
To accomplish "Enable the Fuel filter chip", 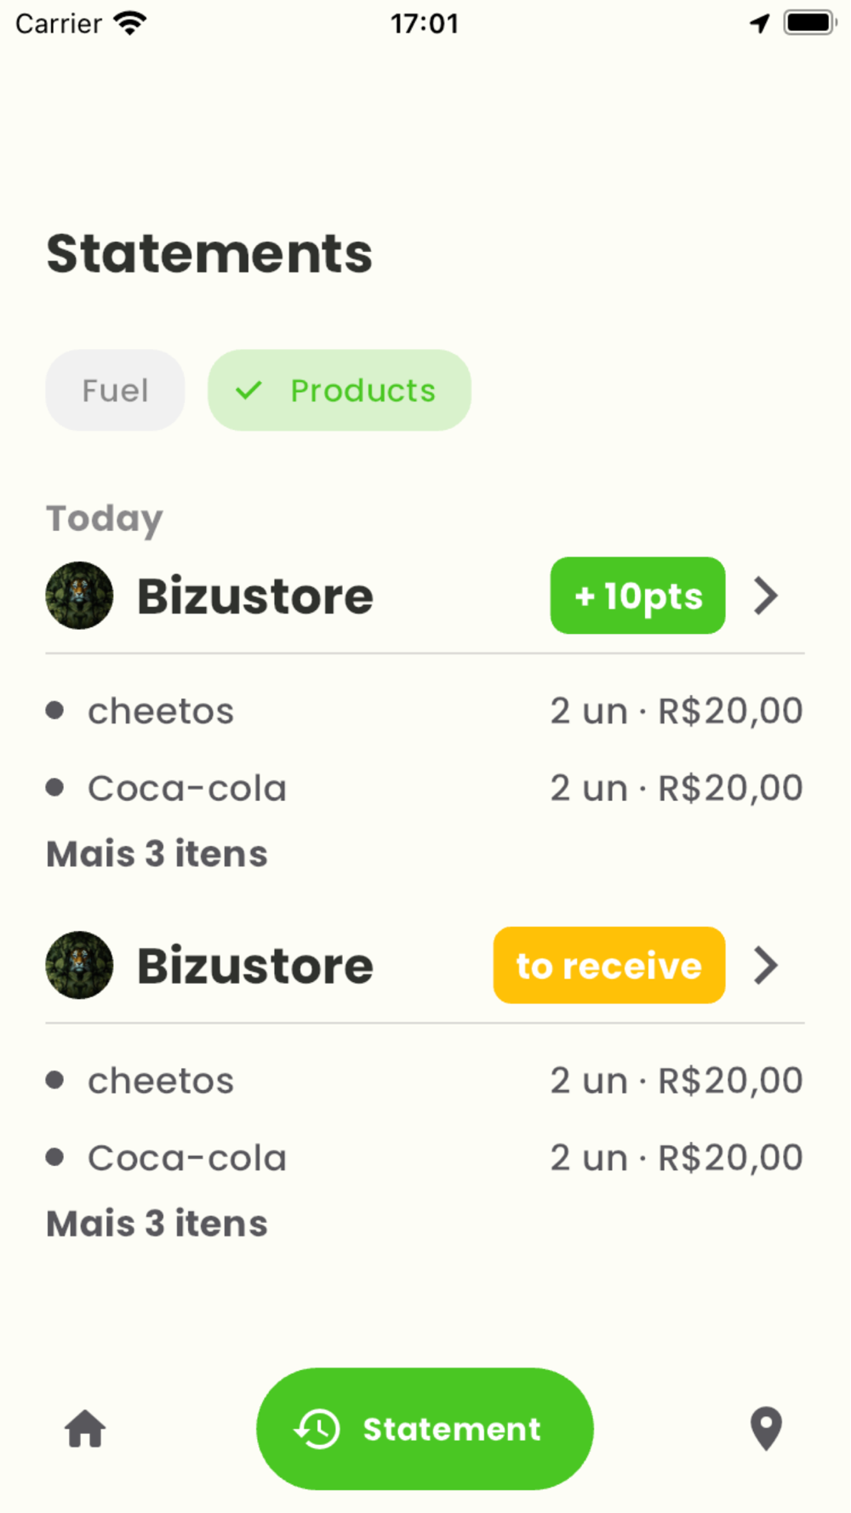I will click(115, 391).
